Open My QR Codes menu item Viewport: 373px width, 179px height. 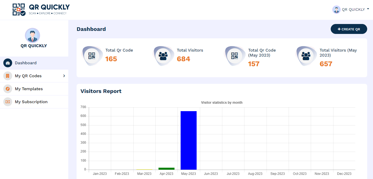point(34,76)
